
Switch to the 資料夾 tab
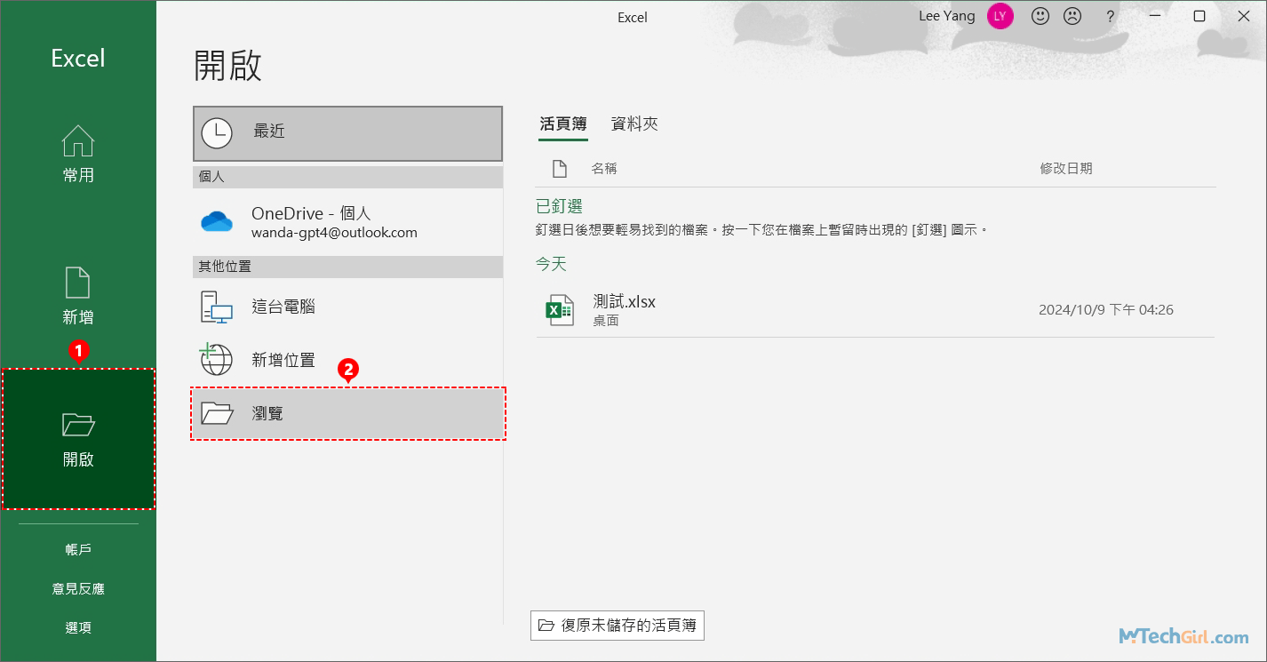(634, 124)
